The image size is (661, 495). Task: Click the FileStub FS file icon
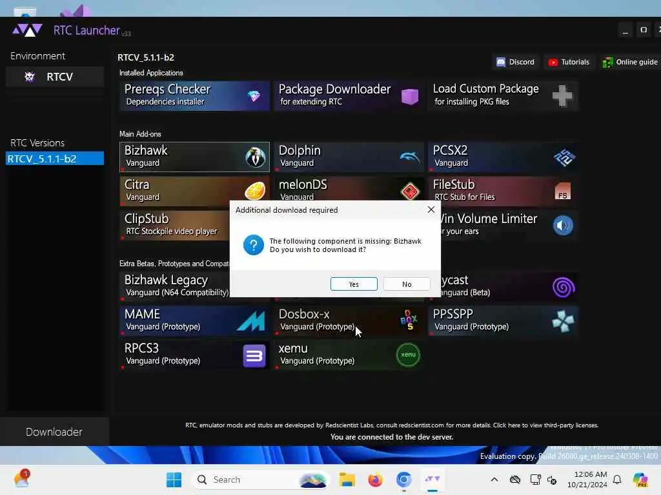coord(563,191)
